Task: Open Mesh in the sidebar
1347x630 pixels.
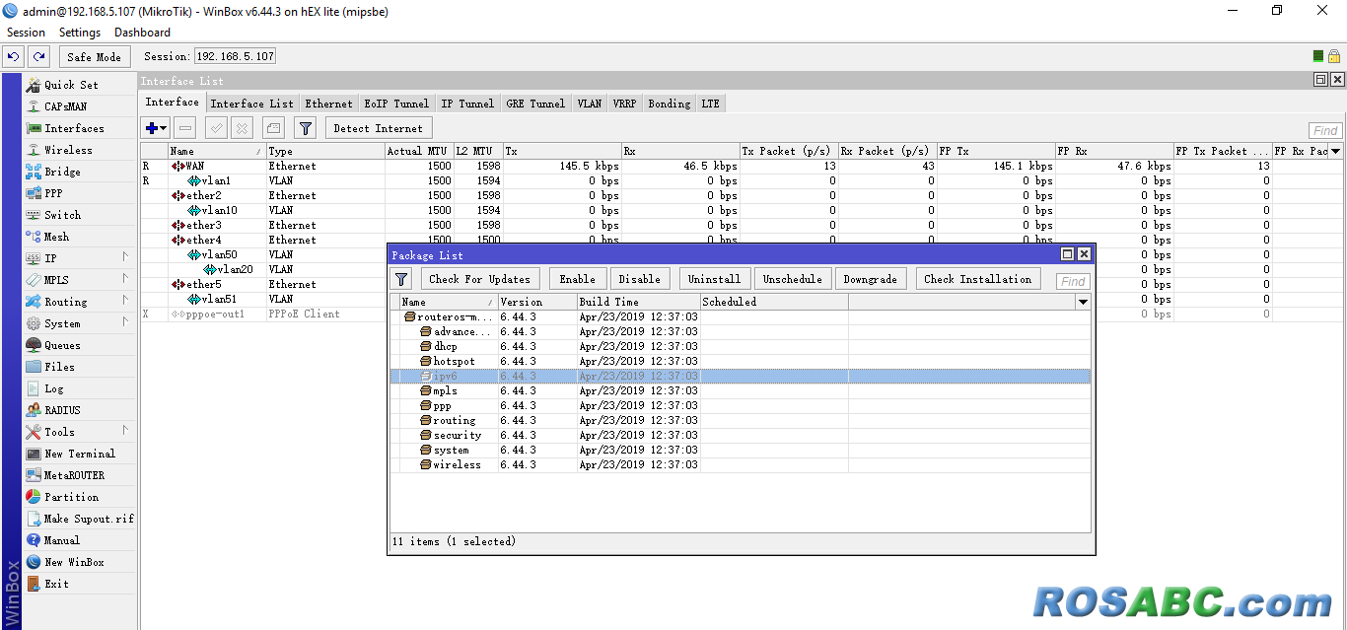Action: coord(56,237)
